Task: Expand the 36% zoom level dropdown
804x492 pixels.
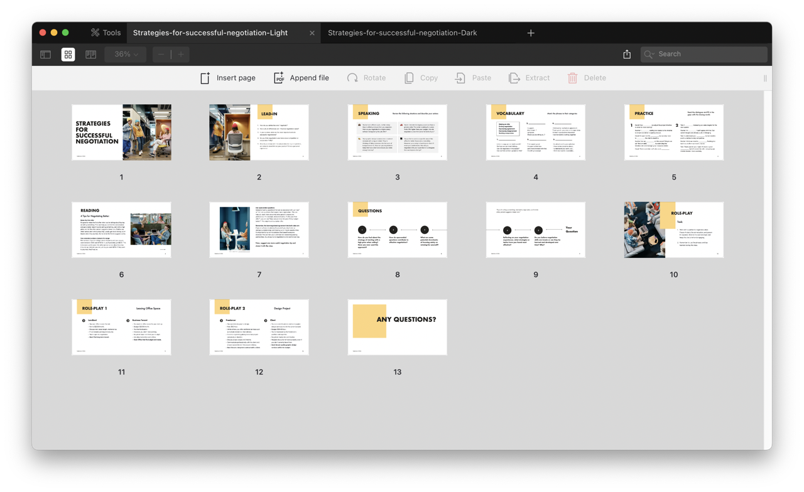Action: click(x=126, y=54)
